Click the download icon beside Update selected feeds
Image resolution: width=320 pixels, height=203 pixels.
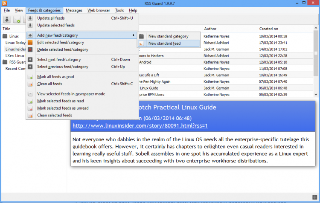point(30,25)
